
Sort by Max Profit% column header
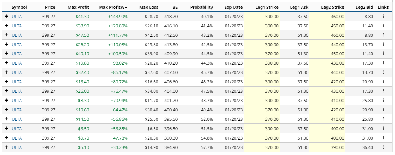(113, 7)
